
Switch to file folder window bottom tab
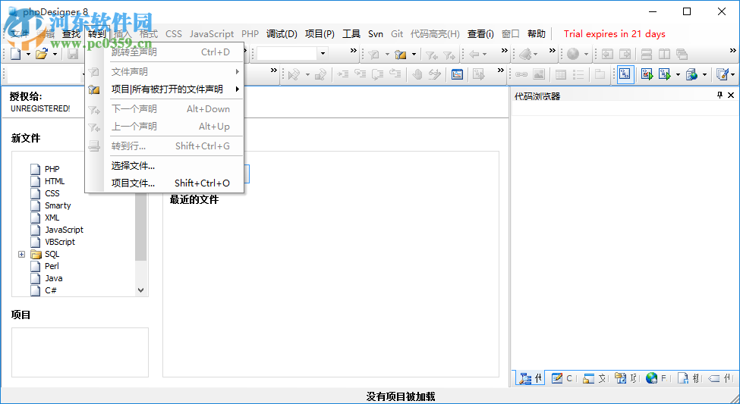click(x=594, y=378)
